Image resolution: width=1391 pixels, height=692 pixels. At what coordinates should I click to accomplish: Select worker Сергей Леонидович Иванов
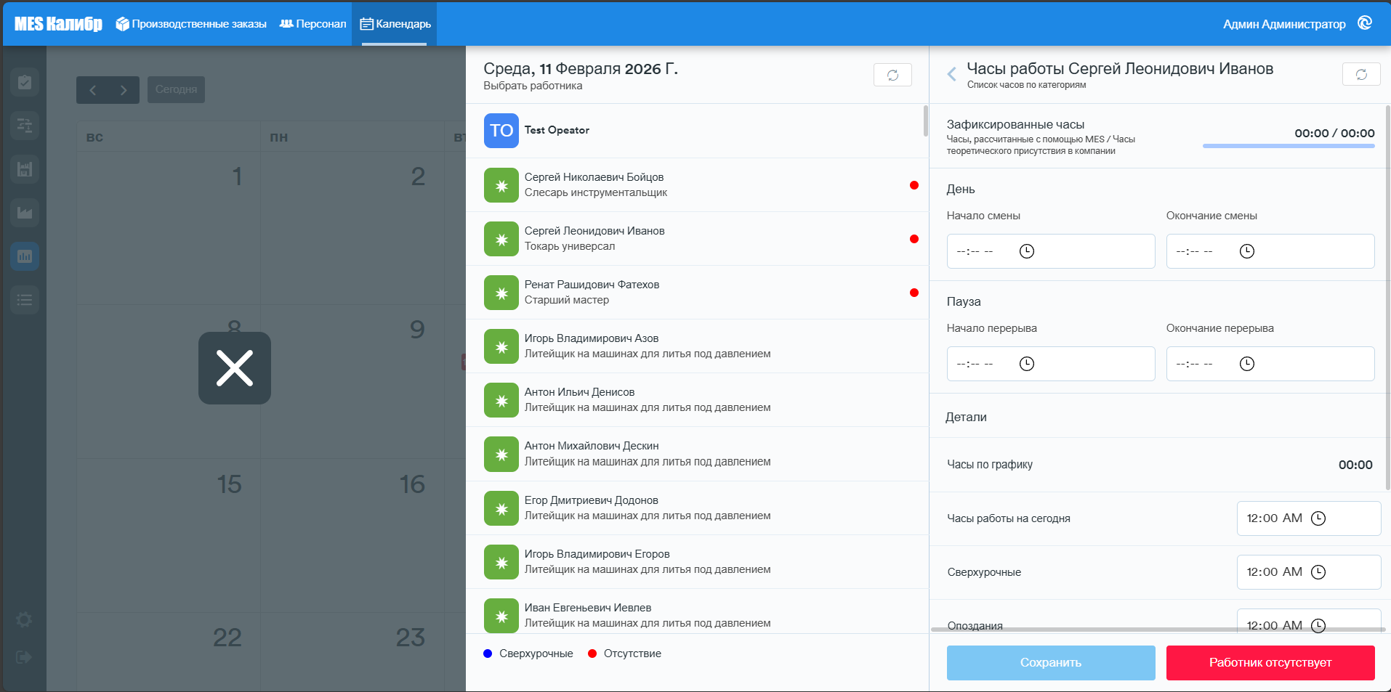click(696, 239)
